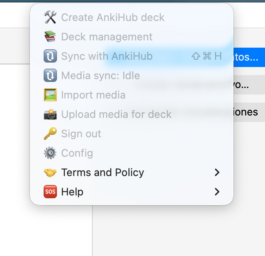The height and width of the screenshot is (256, 265).
Task: Expand the Terms and Policy submenu arrow
Action: click(217, 172)
